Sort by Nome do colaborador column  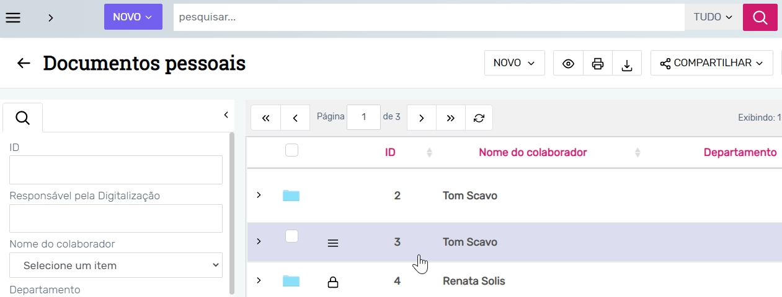point(532,152)
